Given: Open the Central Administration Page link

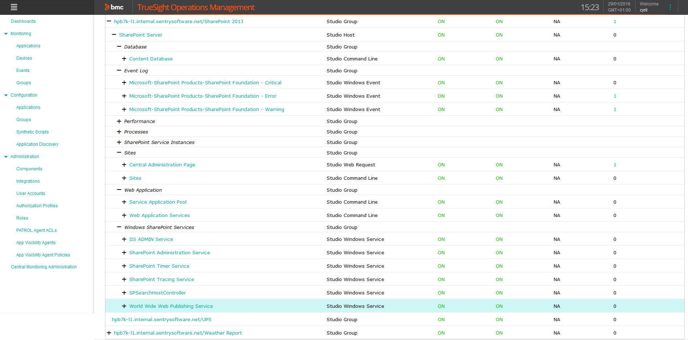Looking at the screenshot, I should tap(162, 165).
